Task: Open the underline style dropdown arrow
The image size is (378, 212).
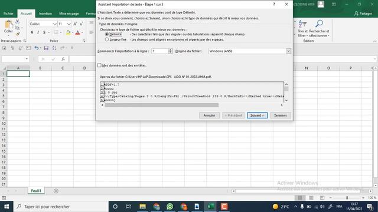Action: tap(49, 32)
